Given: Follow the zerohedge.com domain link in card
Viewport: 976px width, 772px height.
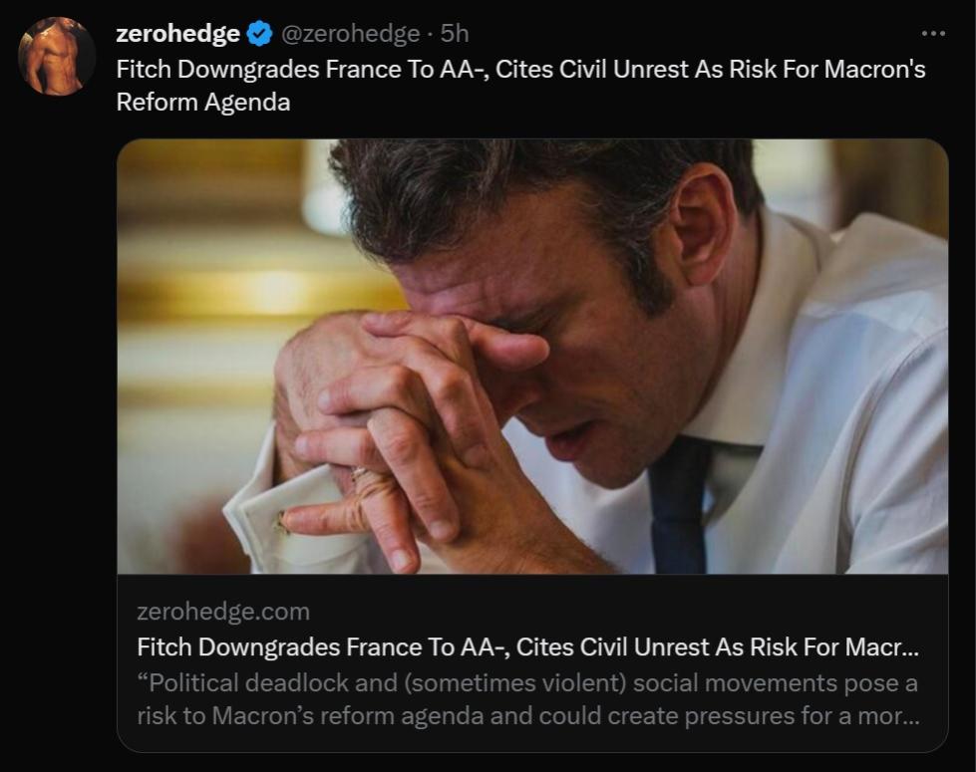Looking at the screenshot, I should (x=223, y=611).
